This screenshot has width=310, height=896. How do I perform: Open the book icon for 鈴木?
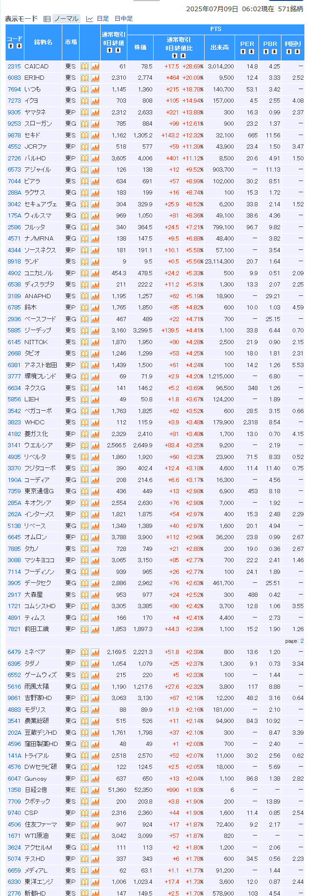(84, 308)
